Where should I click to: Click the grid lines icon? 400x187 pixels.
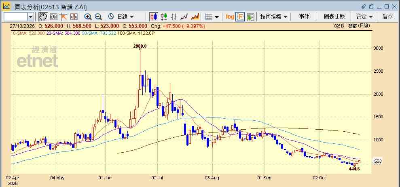pyautogui.click(x=209, y=17)
